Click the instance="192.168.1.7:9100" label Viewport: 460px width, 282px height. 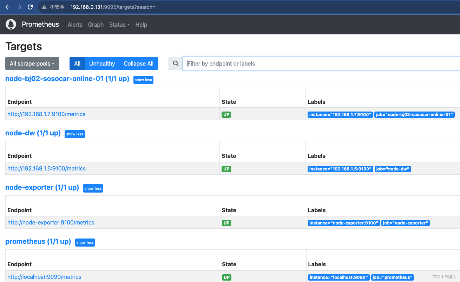tap(340, 115)
